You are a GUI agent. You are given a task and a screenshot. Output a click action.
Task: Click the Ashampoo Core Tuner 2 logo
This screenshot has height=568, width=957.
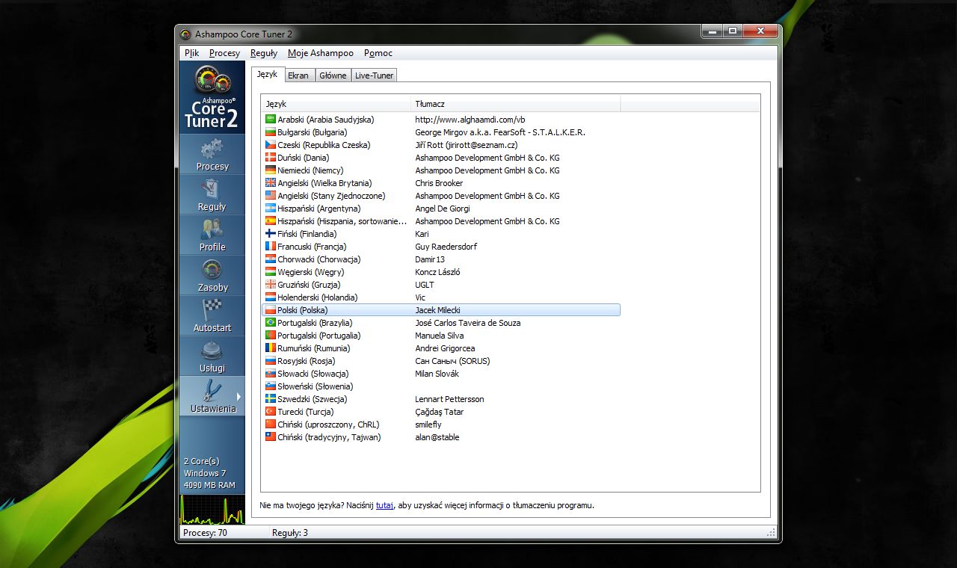[x=212, y=97]
